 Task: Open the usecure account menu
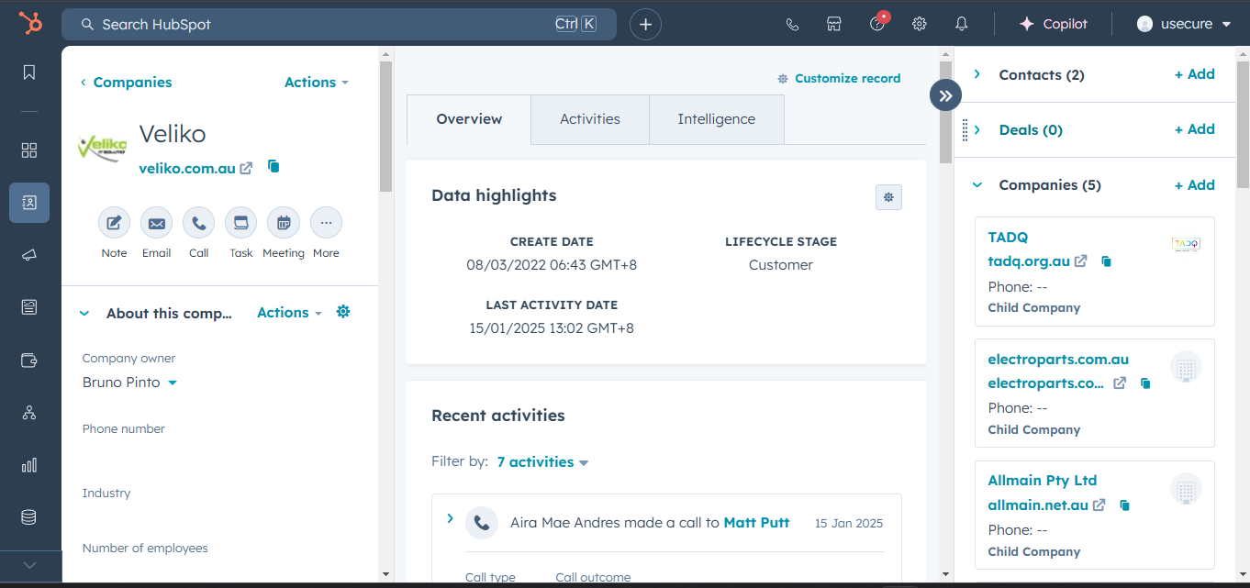pos(1184,25)
